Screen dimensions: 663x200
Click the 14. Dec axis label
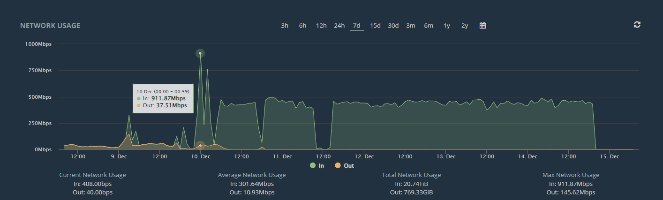[528, 156]
